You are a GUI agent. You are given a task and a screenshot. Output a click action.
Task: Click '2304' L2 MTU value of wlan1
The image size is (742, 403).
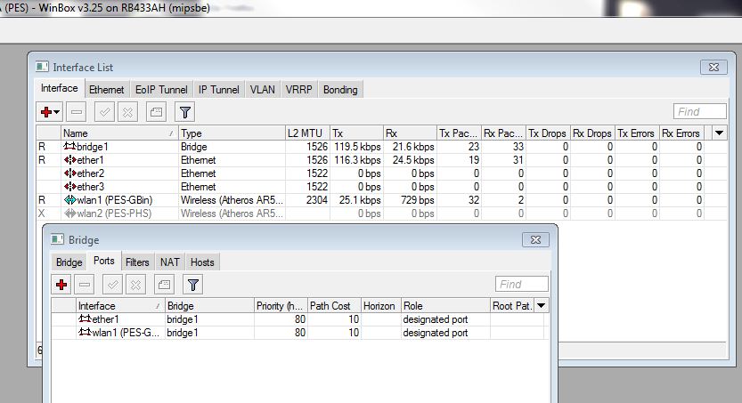coord(316,200)
